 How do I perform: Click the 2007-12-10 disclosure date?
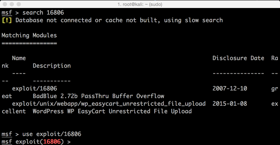pyautogui.click(x=230, y=88)
